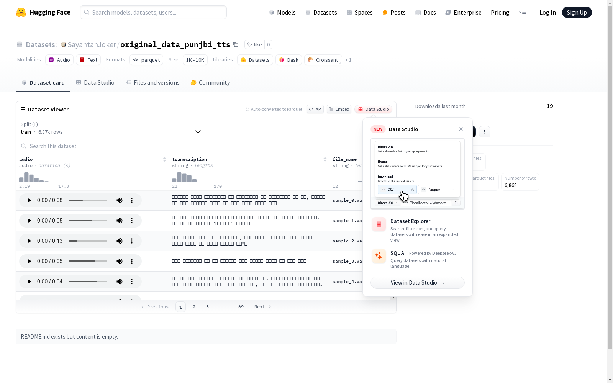
Task: Expand the Split train dropdown
Action: coord(111,128)
